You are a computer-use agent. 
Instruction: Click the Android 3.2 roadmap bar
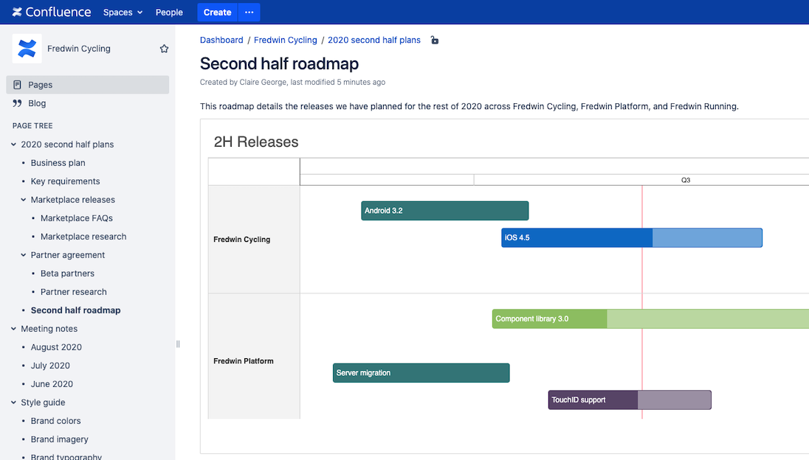[x=444, y=211]
